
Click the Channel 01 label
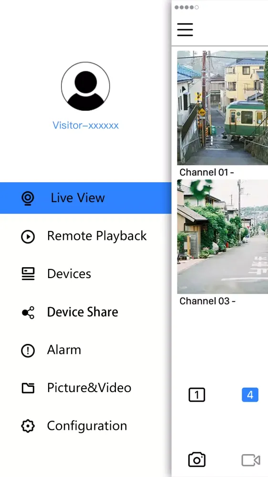click(x=206, y=172)
